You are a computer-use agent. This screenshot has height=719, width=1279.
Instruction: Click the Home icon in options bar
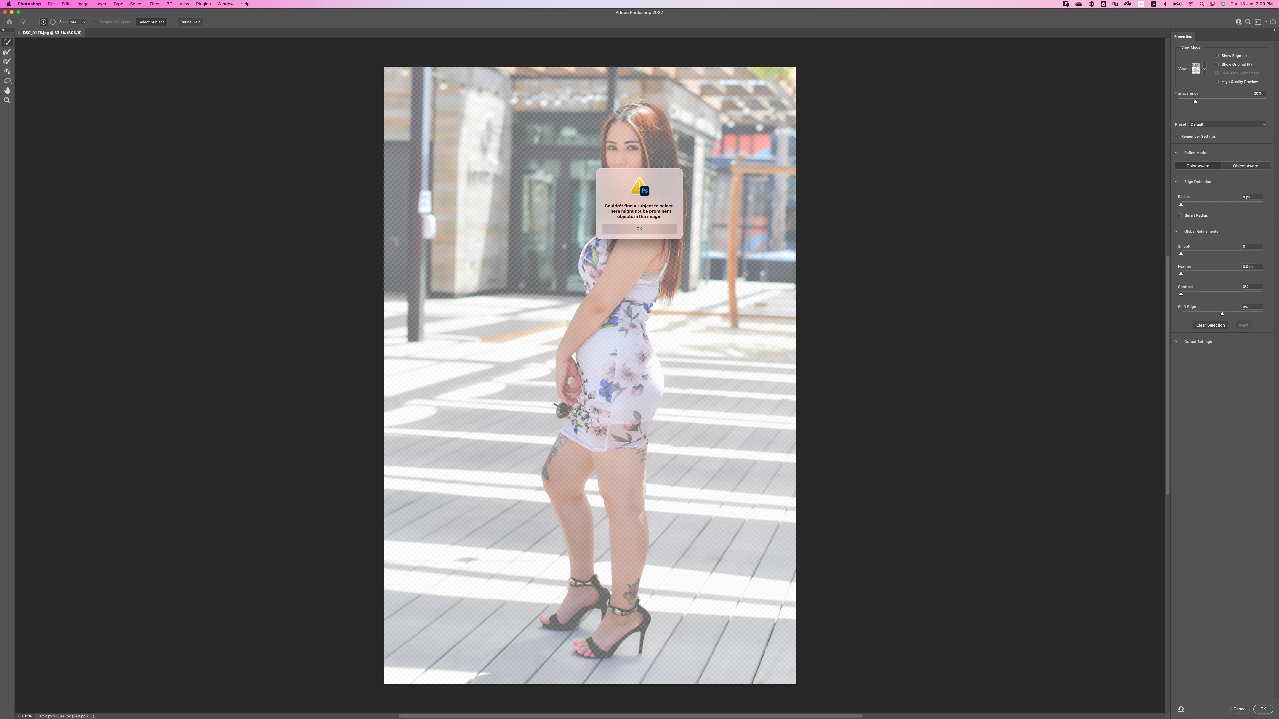9,22
